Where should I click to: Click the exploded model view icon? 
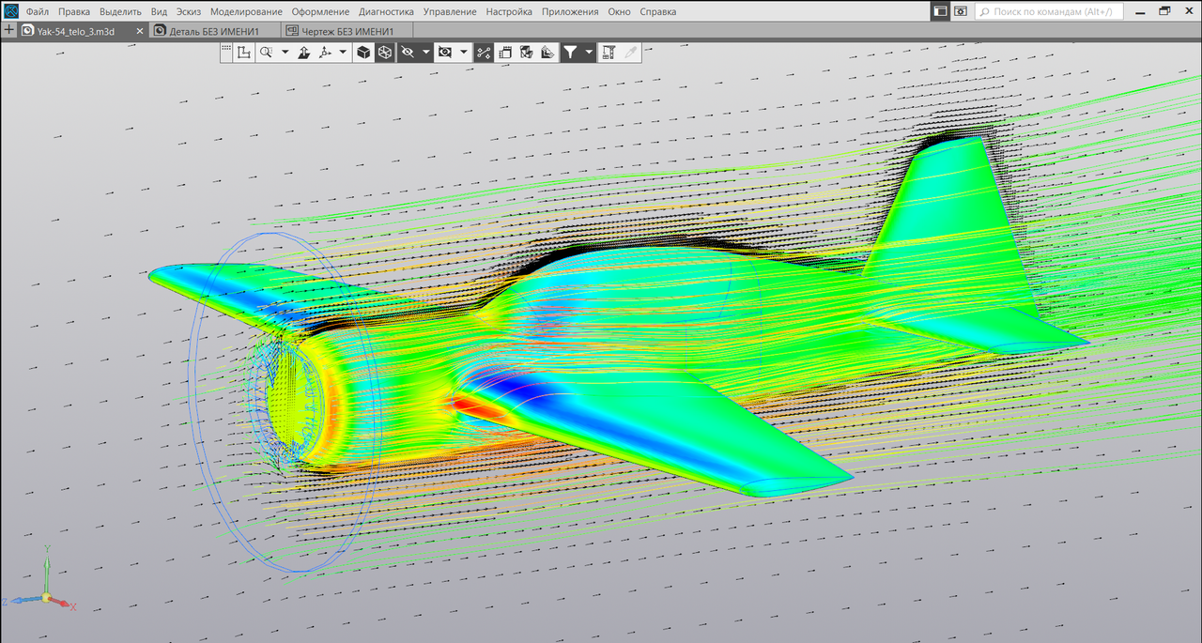click(x=527, y=53)
